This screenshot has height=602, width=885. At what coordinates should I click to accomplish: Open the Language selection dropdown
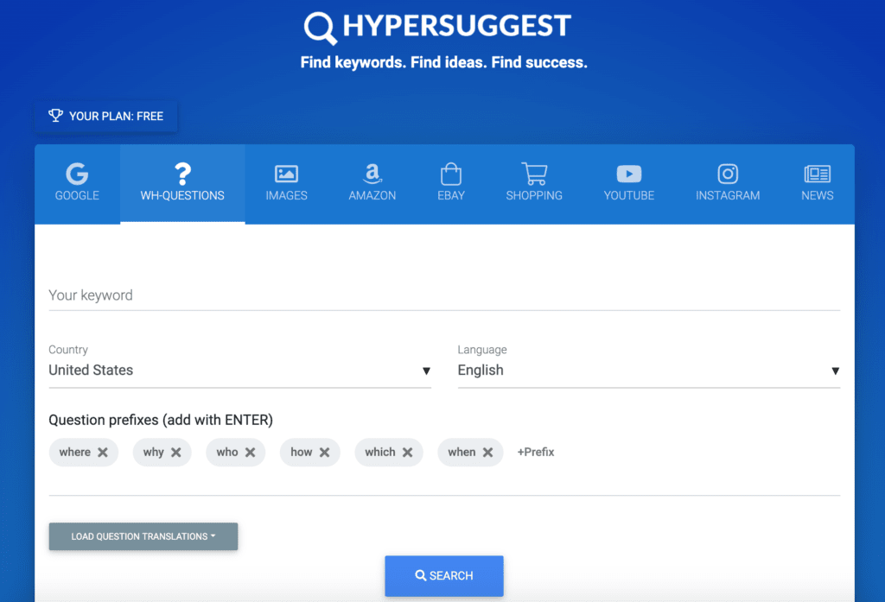pos(836,371)
